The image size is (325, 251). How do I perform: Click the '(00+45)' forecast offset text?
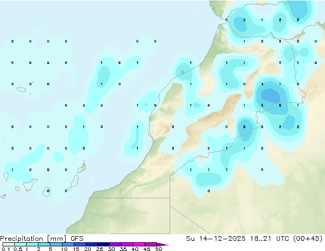click(x=308, y=239)
